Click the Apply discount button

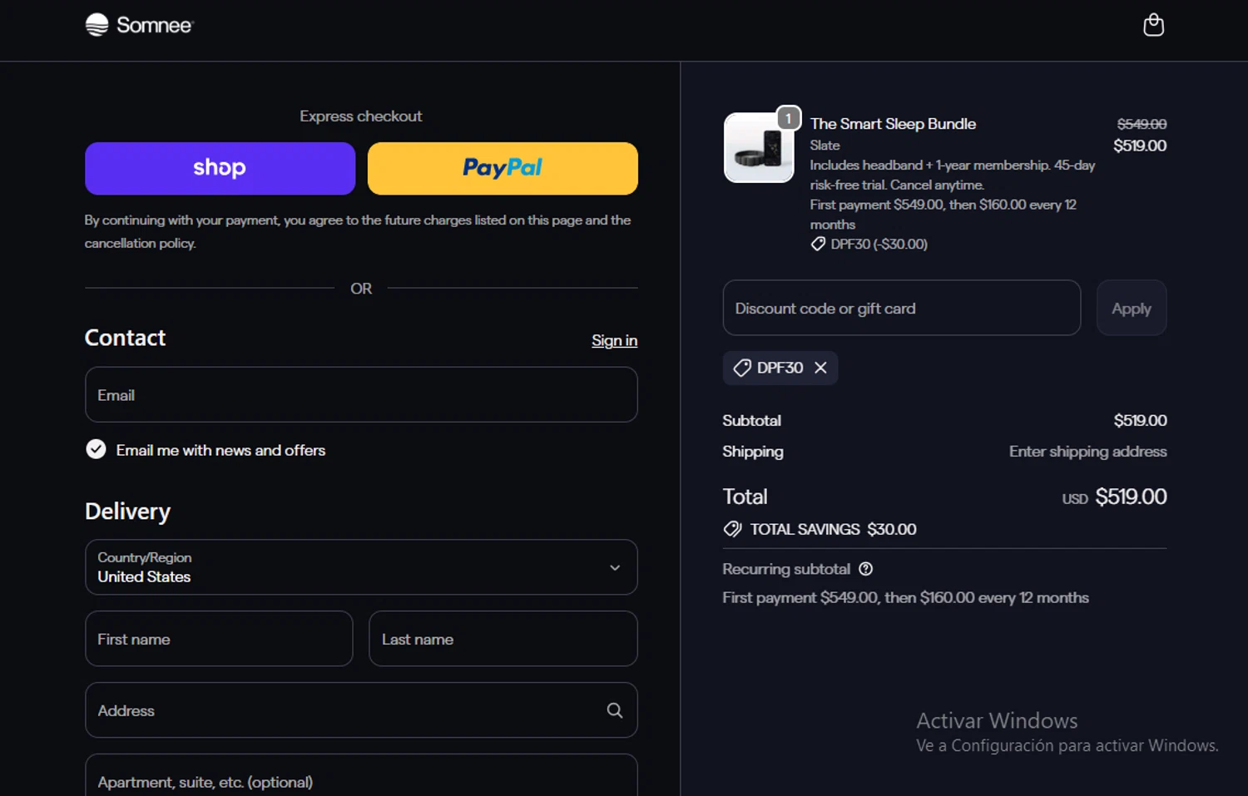click(1132, 308)
